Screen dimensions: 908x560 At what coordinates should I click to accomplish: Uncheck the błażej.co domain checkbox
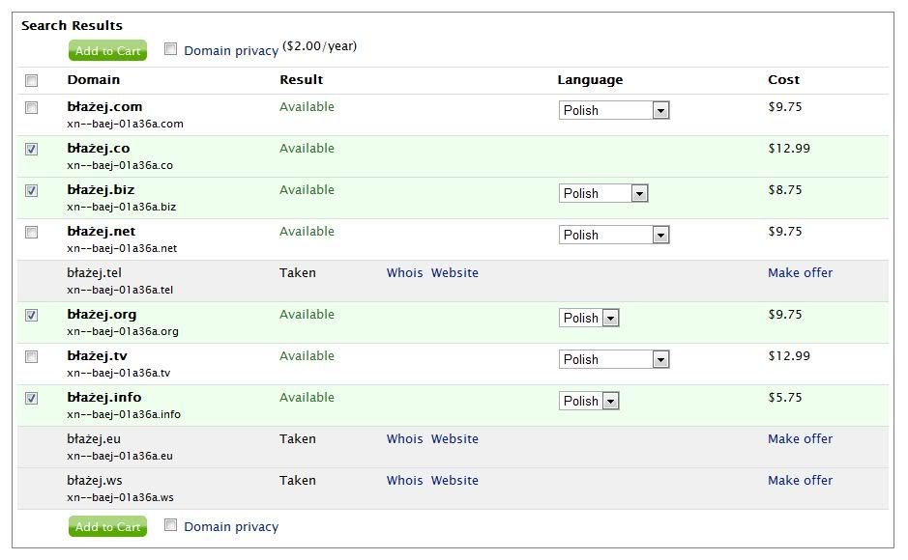32,150
